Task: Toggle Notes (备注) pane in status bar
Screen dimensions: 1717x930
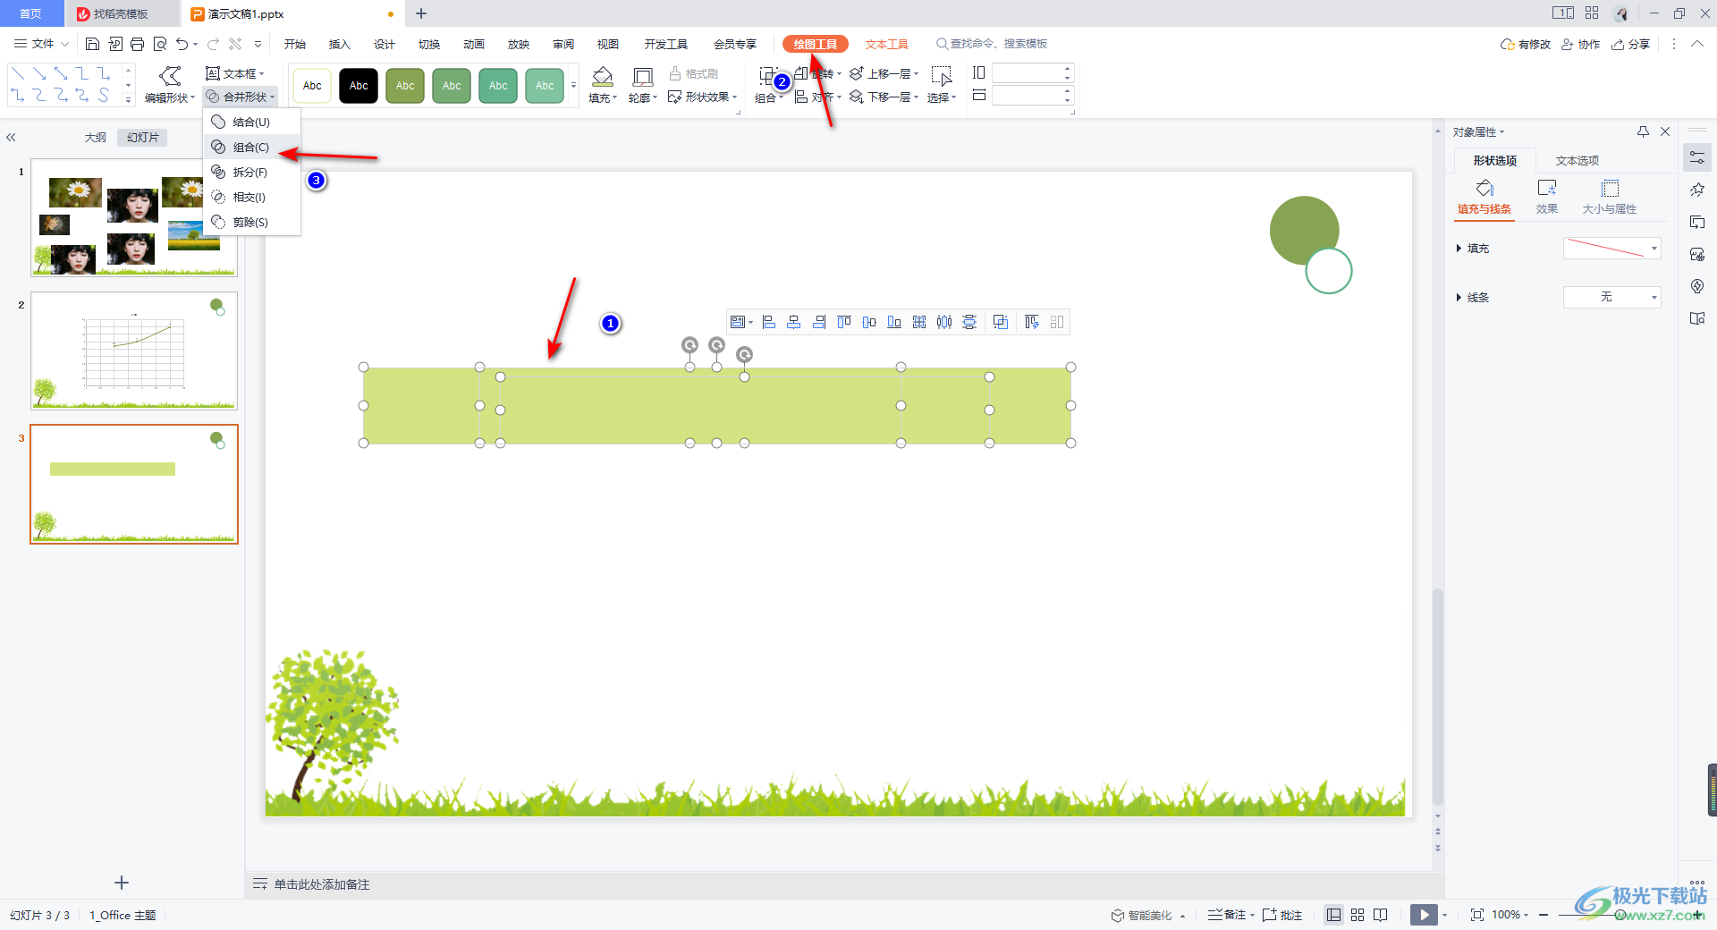Action: tap(1229, 915)
